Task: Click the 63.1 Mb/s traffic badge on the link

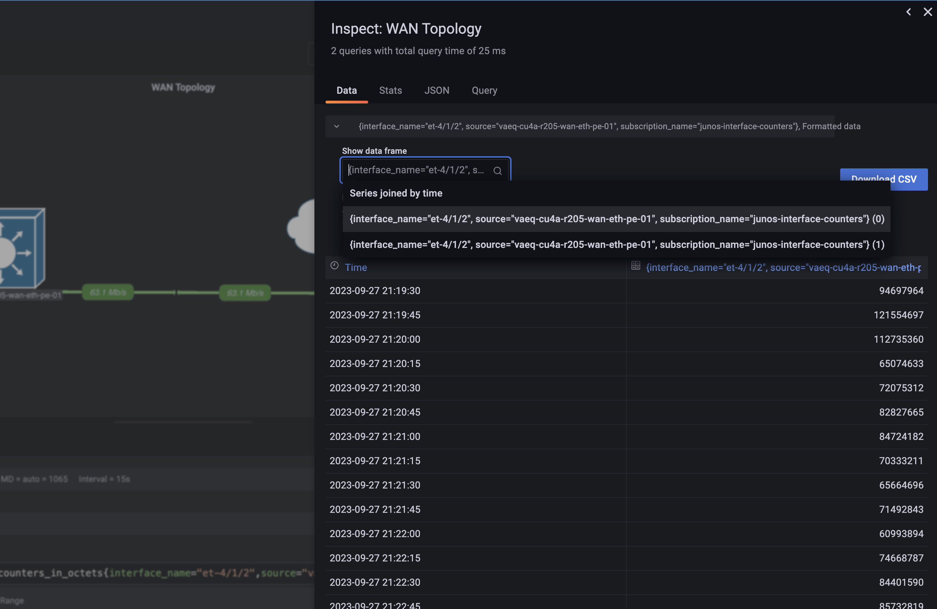Action: tap(108, 292)
